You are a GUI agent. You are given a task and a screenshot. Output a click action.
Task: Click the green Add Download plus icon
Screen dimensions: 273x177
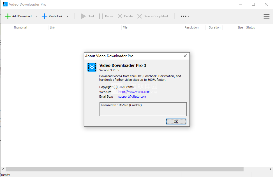pyautogui.click(x=8, y=16)
